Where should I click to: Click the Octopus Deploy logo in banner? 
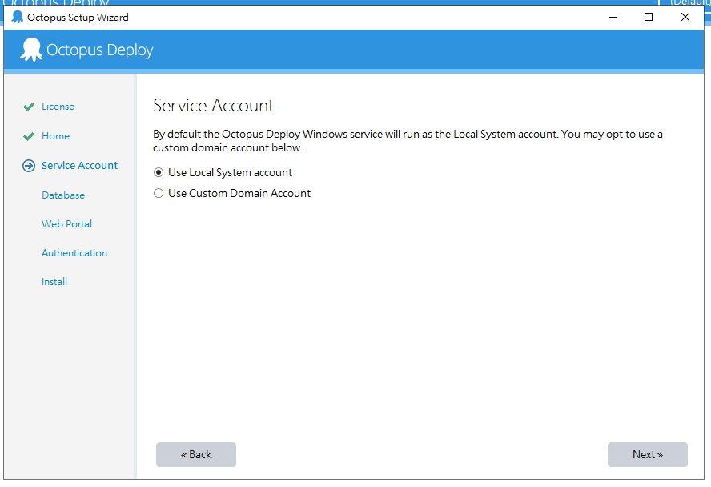pyautogui.click(x=86, y=50)
